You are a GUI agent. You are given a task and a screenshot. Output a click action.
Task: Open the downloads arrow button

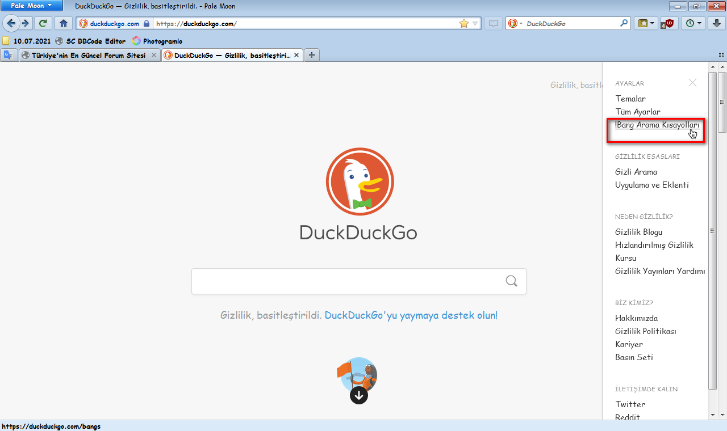coord(717,23)
